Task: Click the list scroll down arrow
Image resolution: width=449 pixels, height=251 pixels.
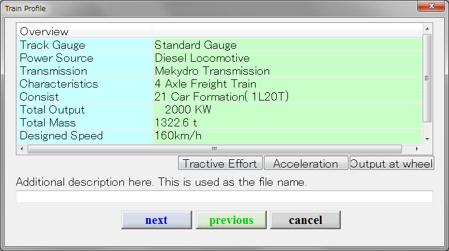Action: pyautogui.click(x=427, y=139)
